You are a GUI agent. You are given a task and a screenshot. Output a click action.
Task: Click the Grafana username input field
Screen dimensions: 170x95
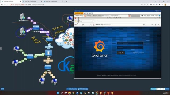(x=130, y=43)
